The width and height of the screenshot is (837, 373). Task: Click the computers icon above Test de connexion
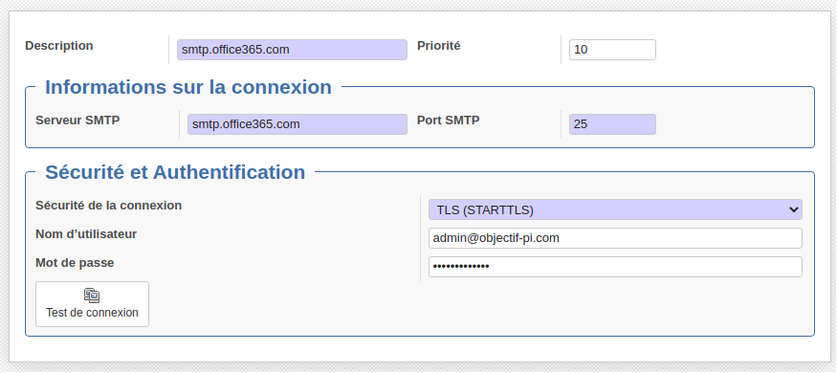(x=92, y=296)
